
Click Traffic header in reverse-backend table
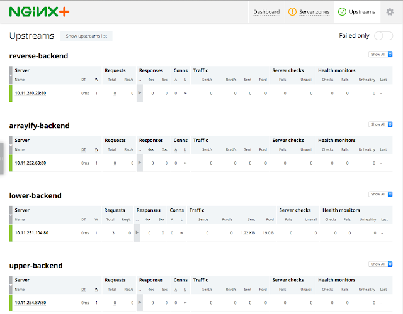pos(200,70)
